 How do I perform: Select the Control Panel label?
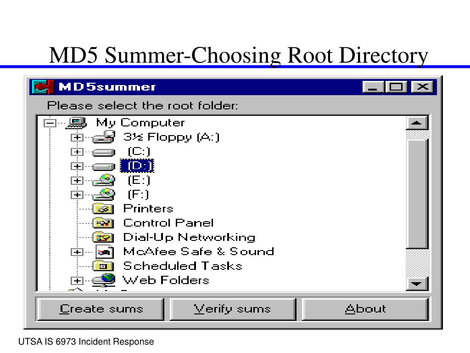click(x=168, y=223)
